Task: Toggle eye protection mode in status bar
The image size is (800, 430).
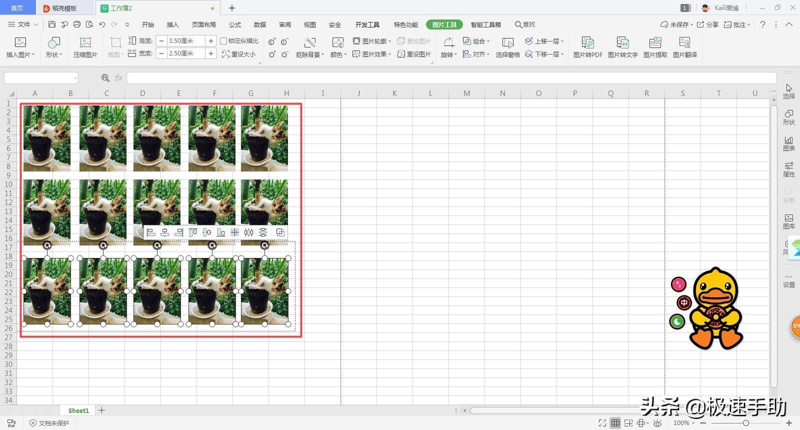Action: [657, 423]
